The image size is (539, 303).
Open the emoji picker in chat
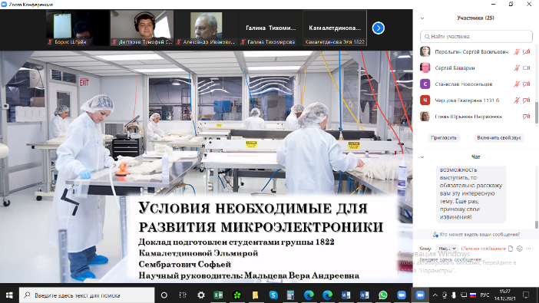[519, 249]
